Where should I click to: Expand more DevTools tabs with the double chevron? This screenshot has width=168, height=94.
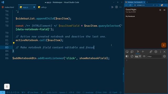[138, 52]
